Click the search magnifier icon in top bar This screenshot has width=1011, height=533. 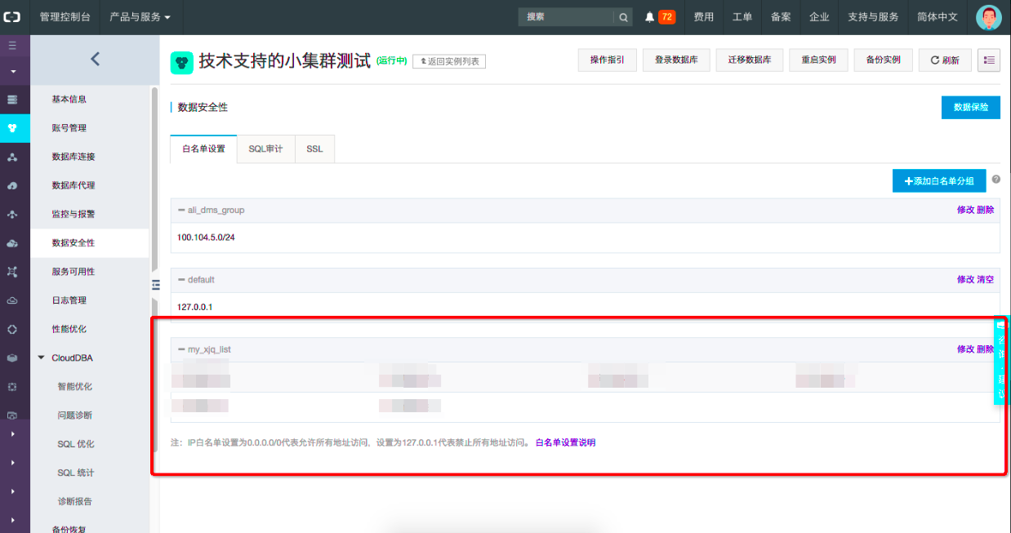(x=623, y=17)
